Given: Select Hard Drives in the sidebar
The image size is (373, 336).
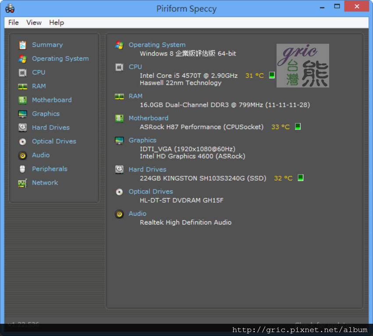Looking at the screenshot, I should pos(51,127).
